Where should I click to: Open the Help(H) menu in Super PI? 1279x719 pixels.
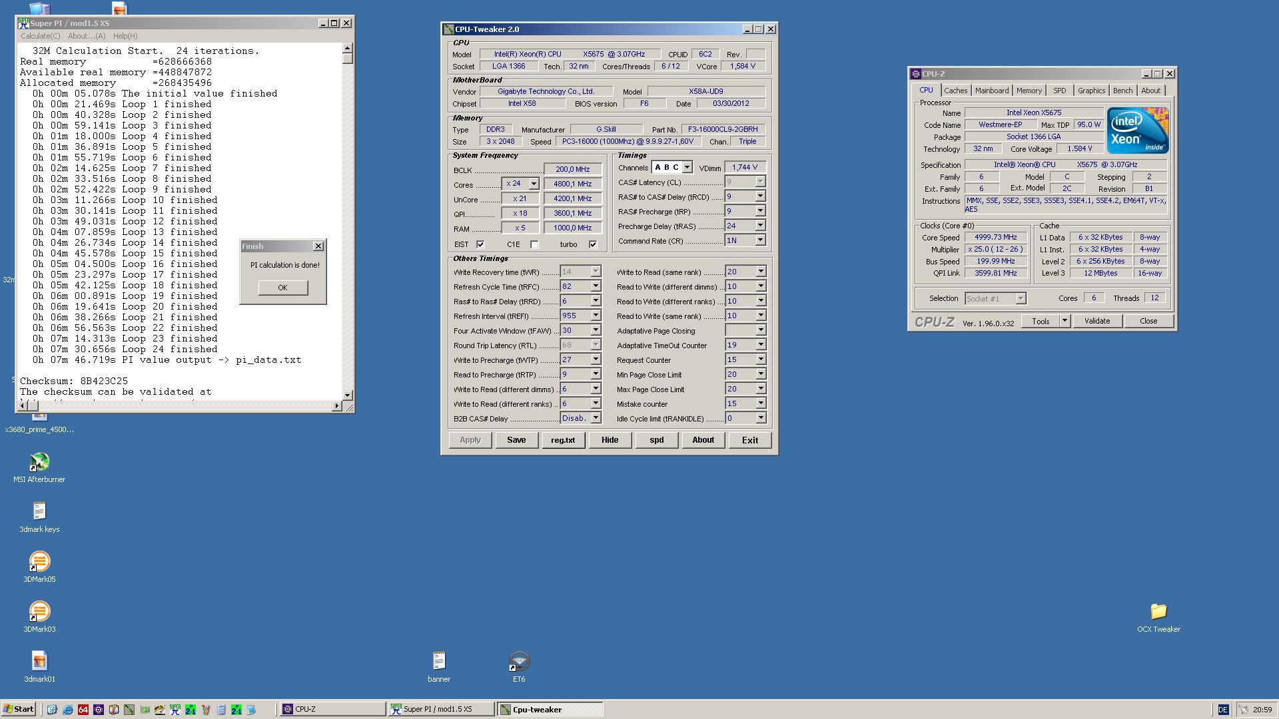(x=125, y=36)
